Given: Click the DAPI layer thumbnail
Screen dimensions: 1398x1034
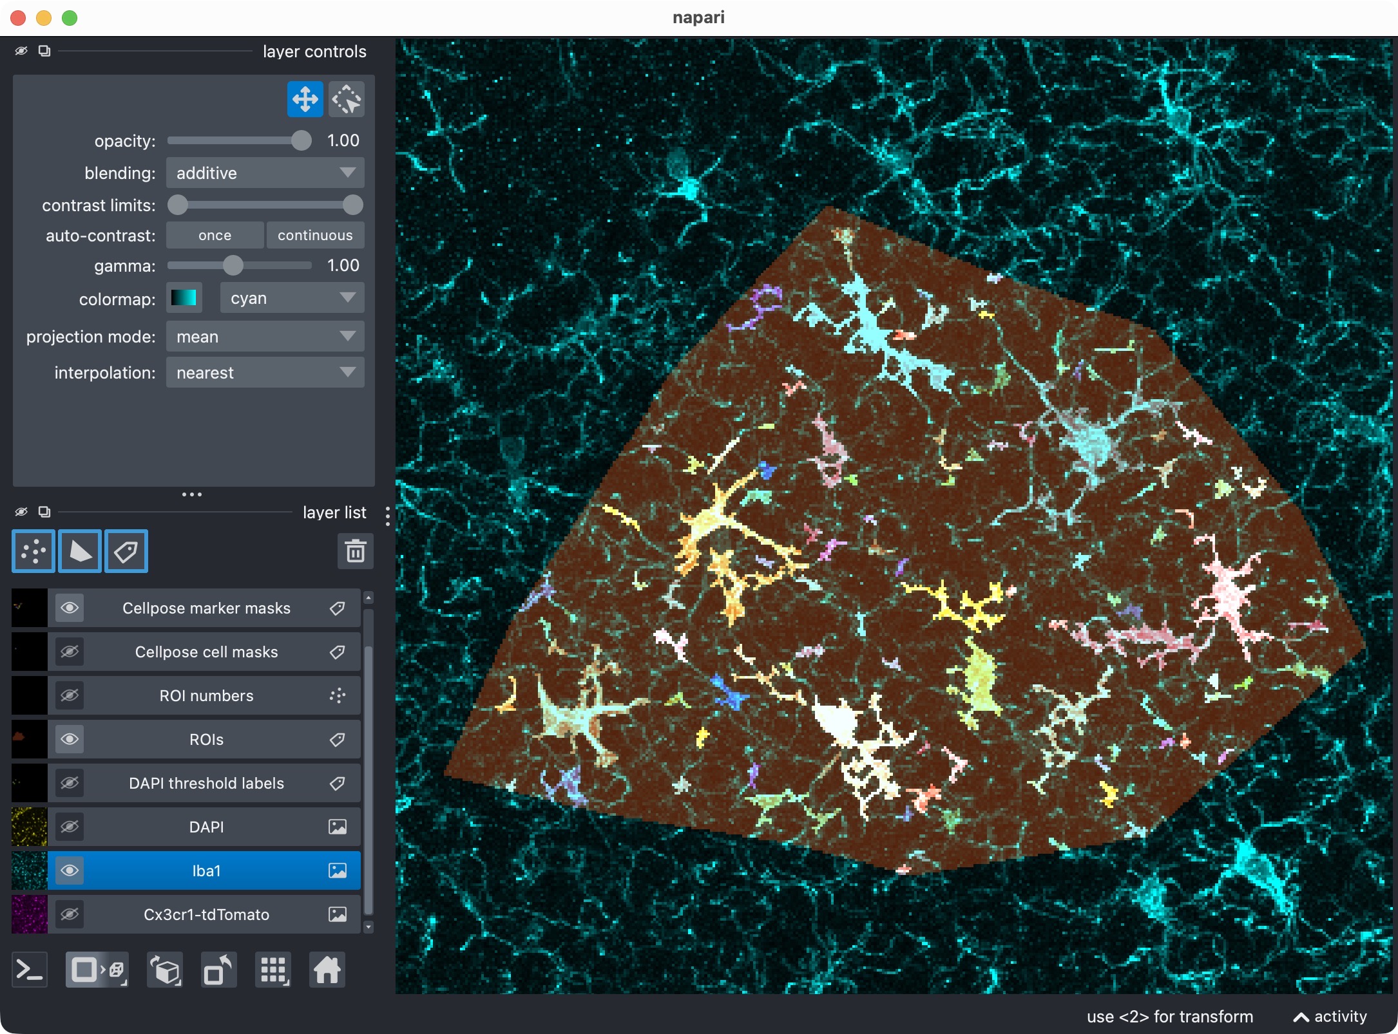Looking at the screenshot, I should (30, 827).
